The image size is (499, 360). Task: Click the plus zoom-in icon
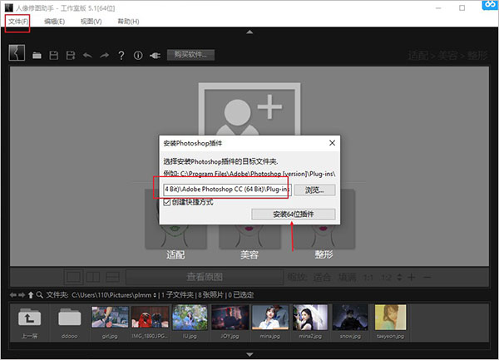coord(411,278)
